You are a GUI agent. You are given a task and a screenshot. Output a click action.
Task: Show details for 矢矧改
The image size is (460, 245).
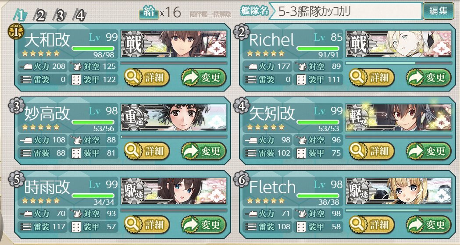pos(372,151)
